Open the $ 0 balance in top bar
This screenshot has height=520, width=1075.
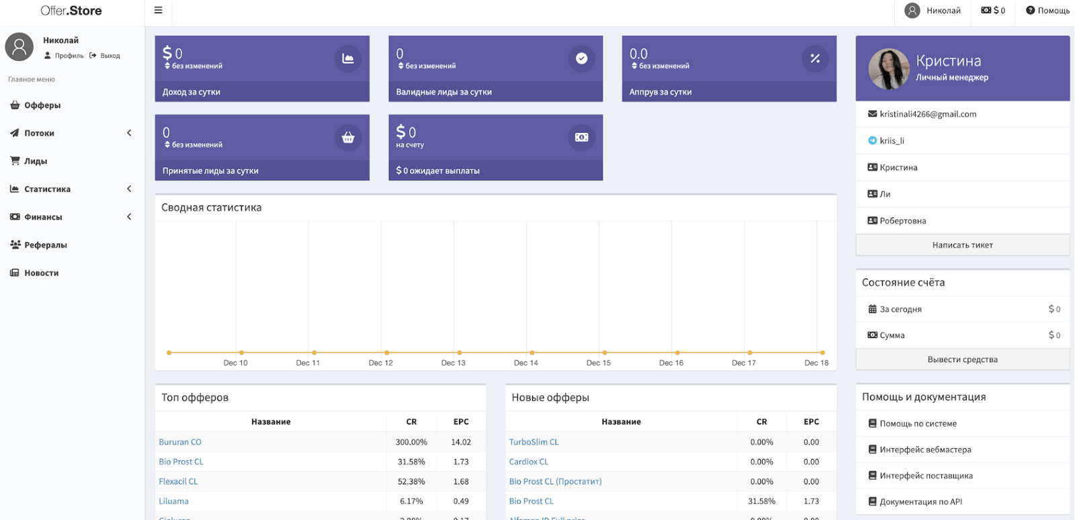coord(993,10)
